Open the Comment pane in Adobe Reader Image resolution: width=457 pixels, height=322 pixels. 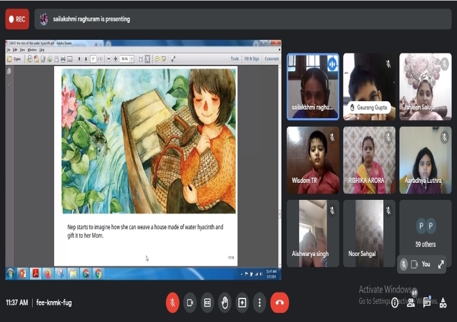click(x=272, y=59)
